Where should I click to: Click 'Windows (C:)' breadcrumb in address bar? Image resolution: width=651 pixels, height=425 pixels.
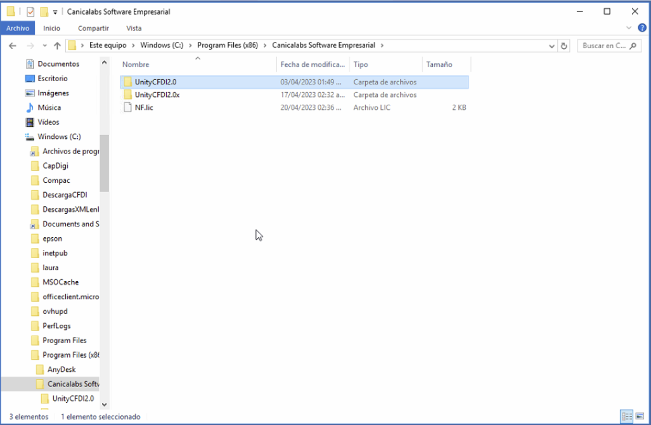point(162,45)
